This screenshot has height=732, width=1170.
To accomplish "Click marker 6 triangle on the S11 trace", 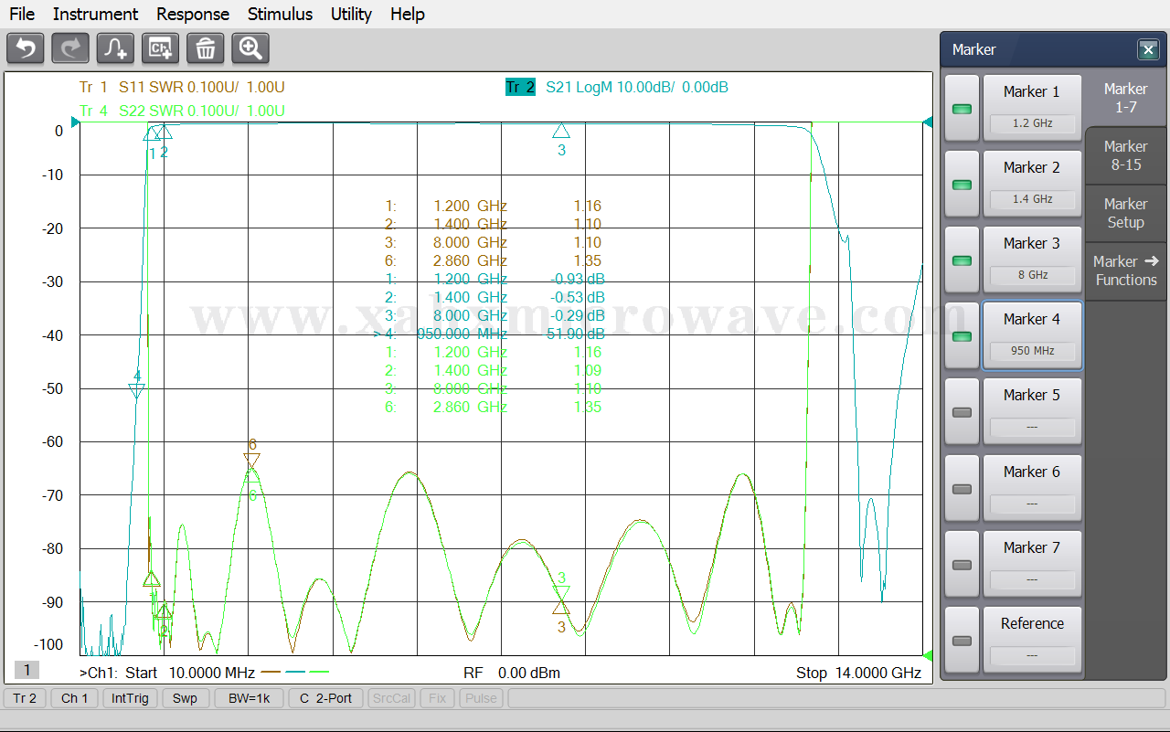I will (252, 461).
